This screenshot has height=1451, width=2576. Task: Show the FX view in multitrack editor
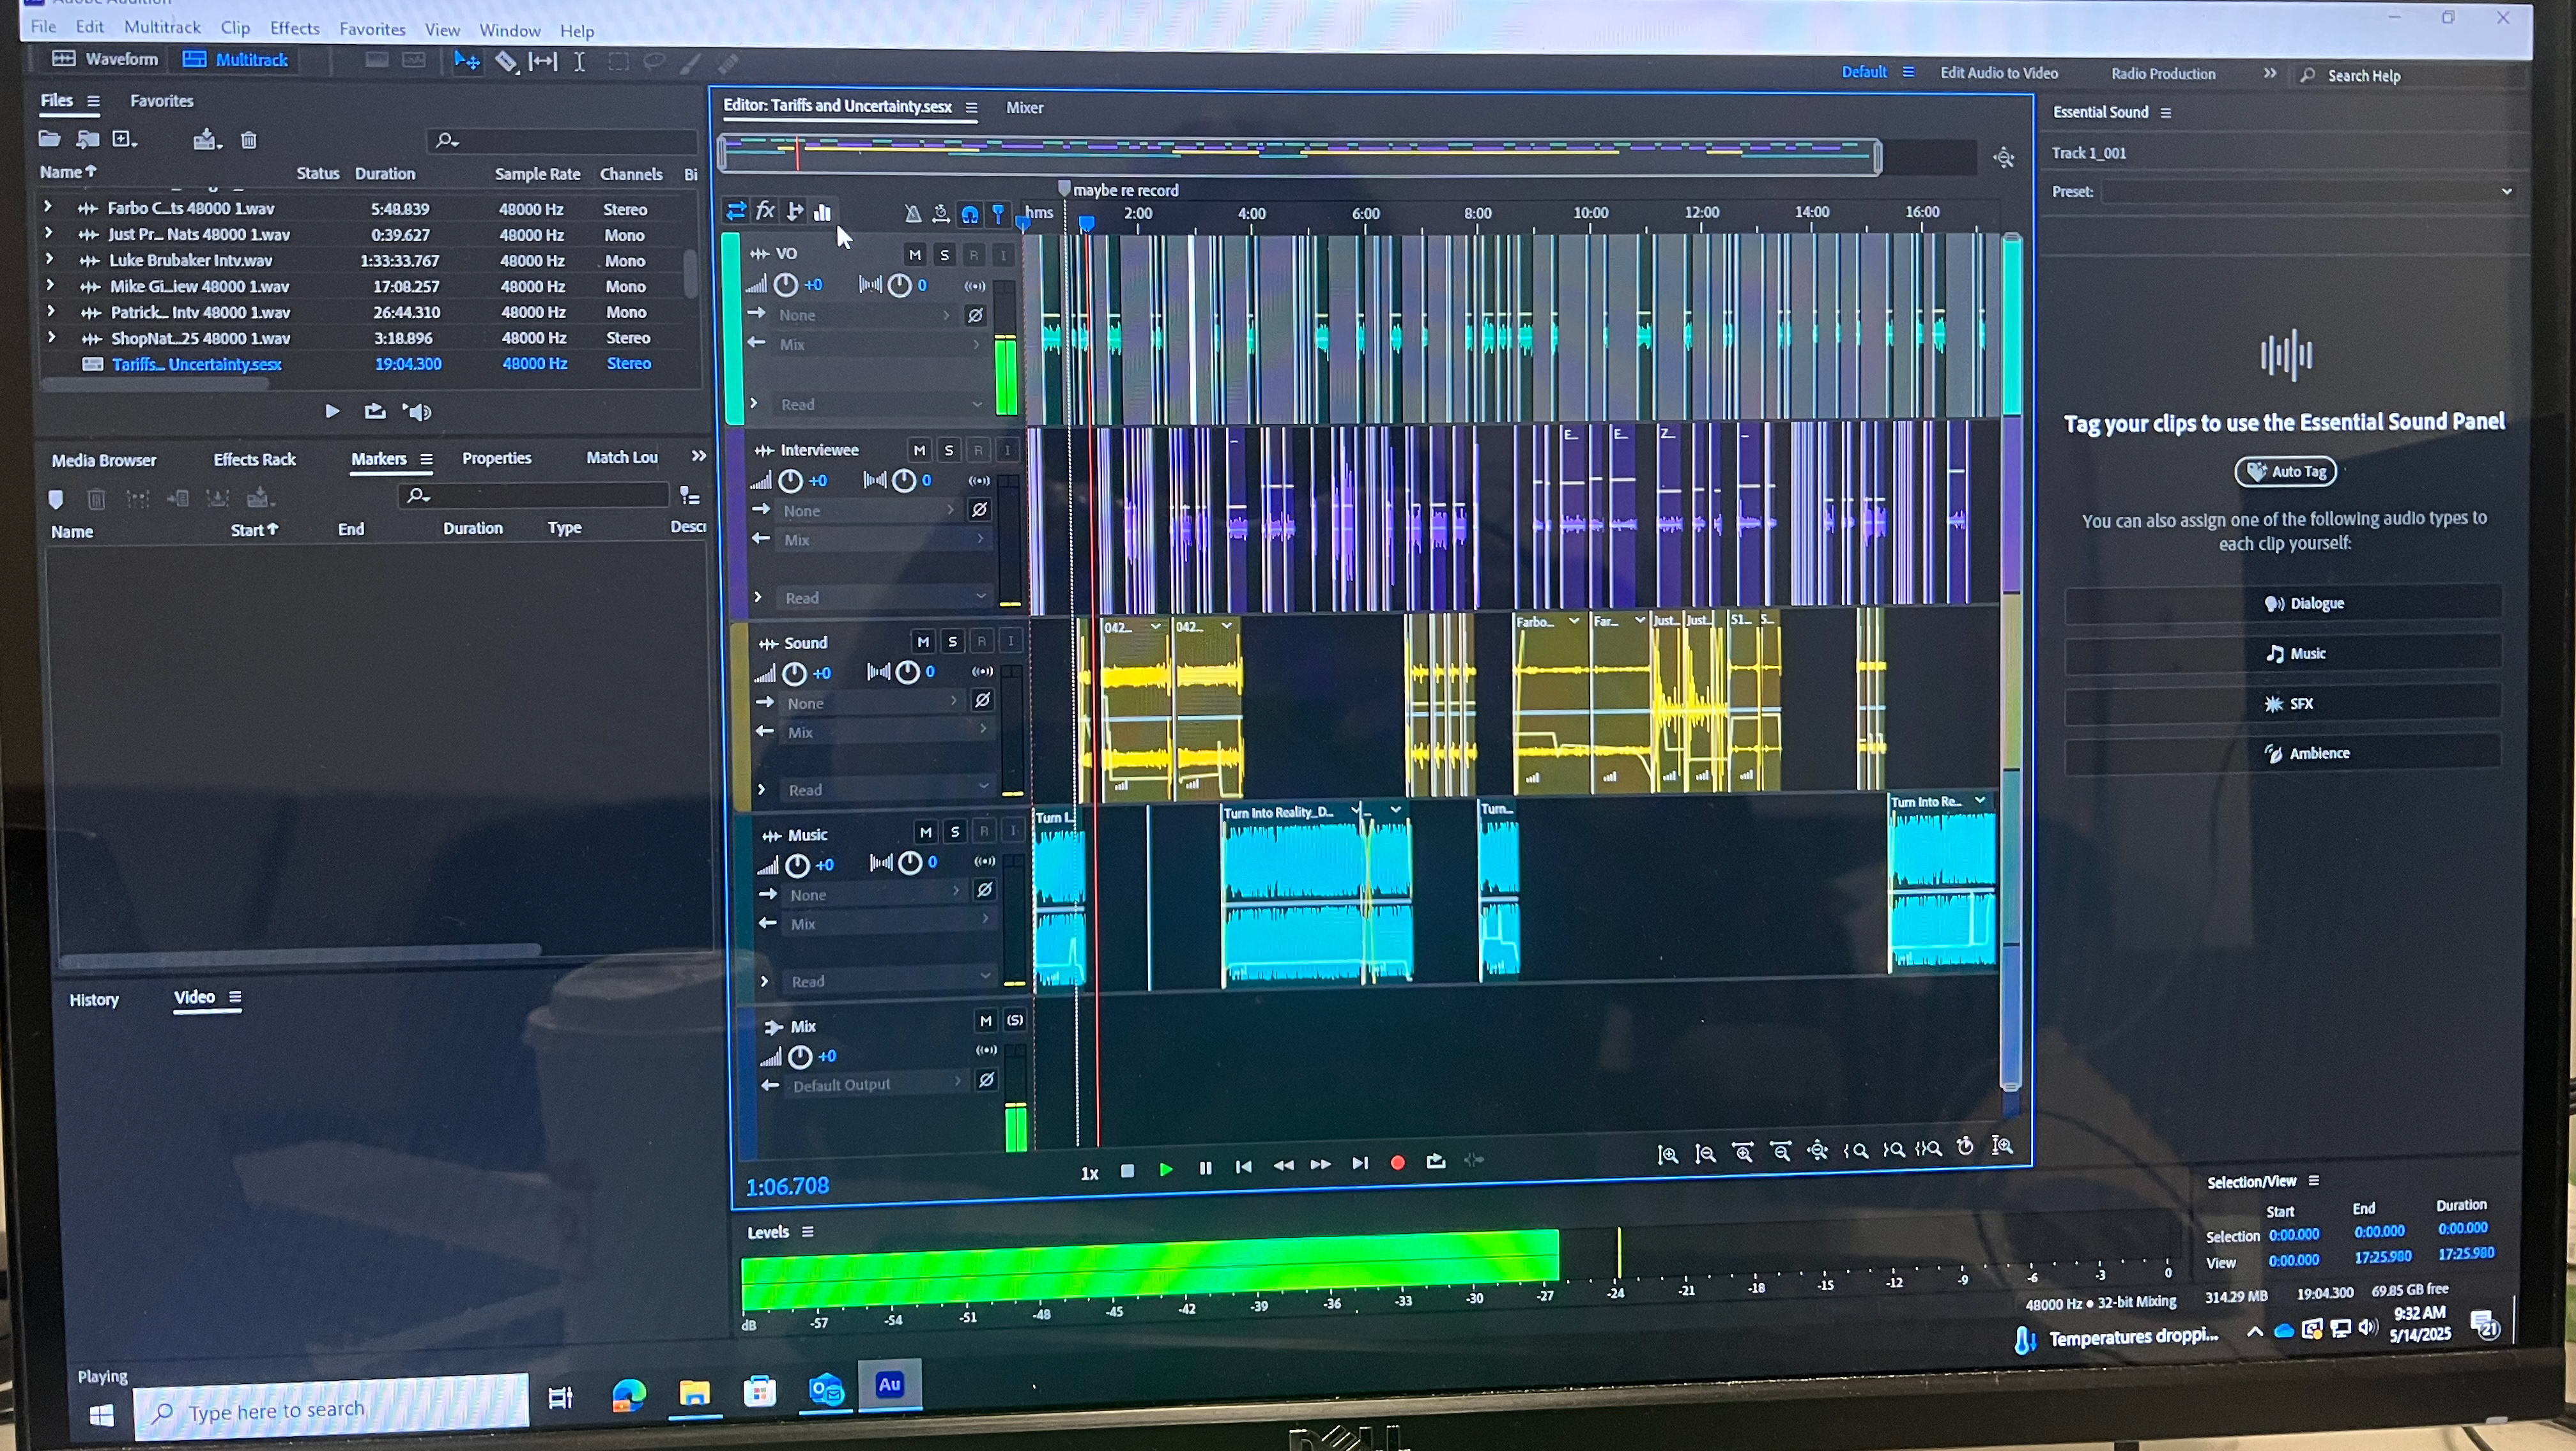(x=765, y=211)
